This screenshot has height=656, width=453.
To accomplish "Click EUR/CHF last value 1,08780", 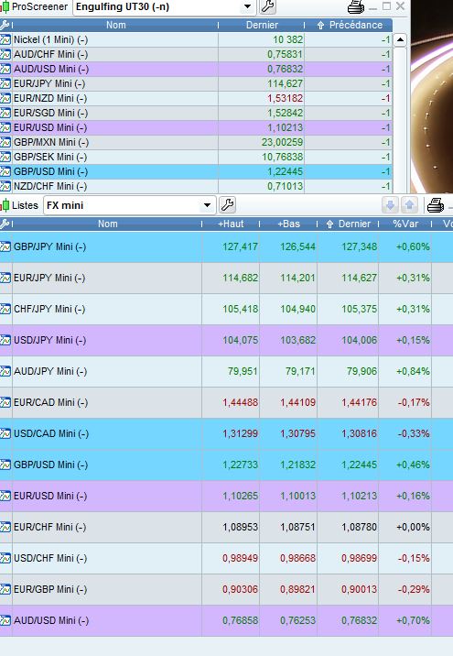I will 360,527.
